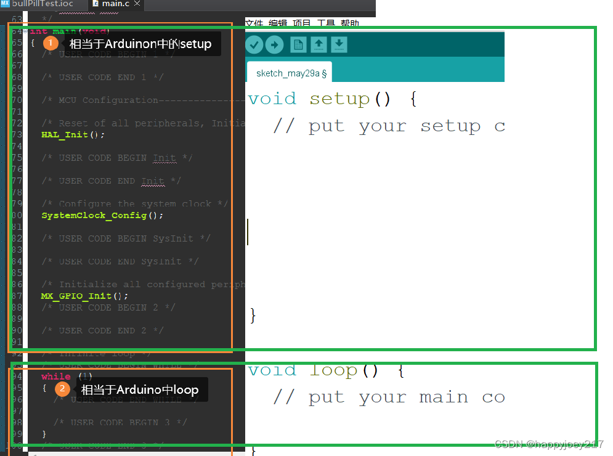Open the 工具 menu in Arduino
The image size is (613, 456).
[326, 23]
